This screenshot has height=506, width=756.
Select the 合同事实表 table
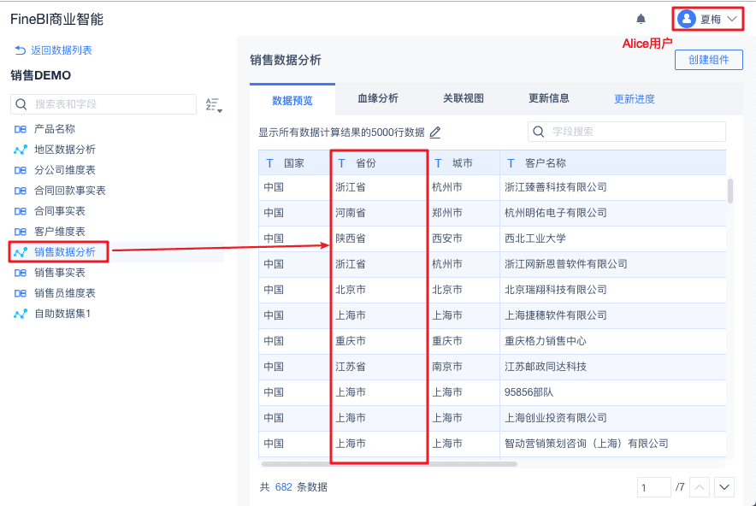[x=59, y=211]
